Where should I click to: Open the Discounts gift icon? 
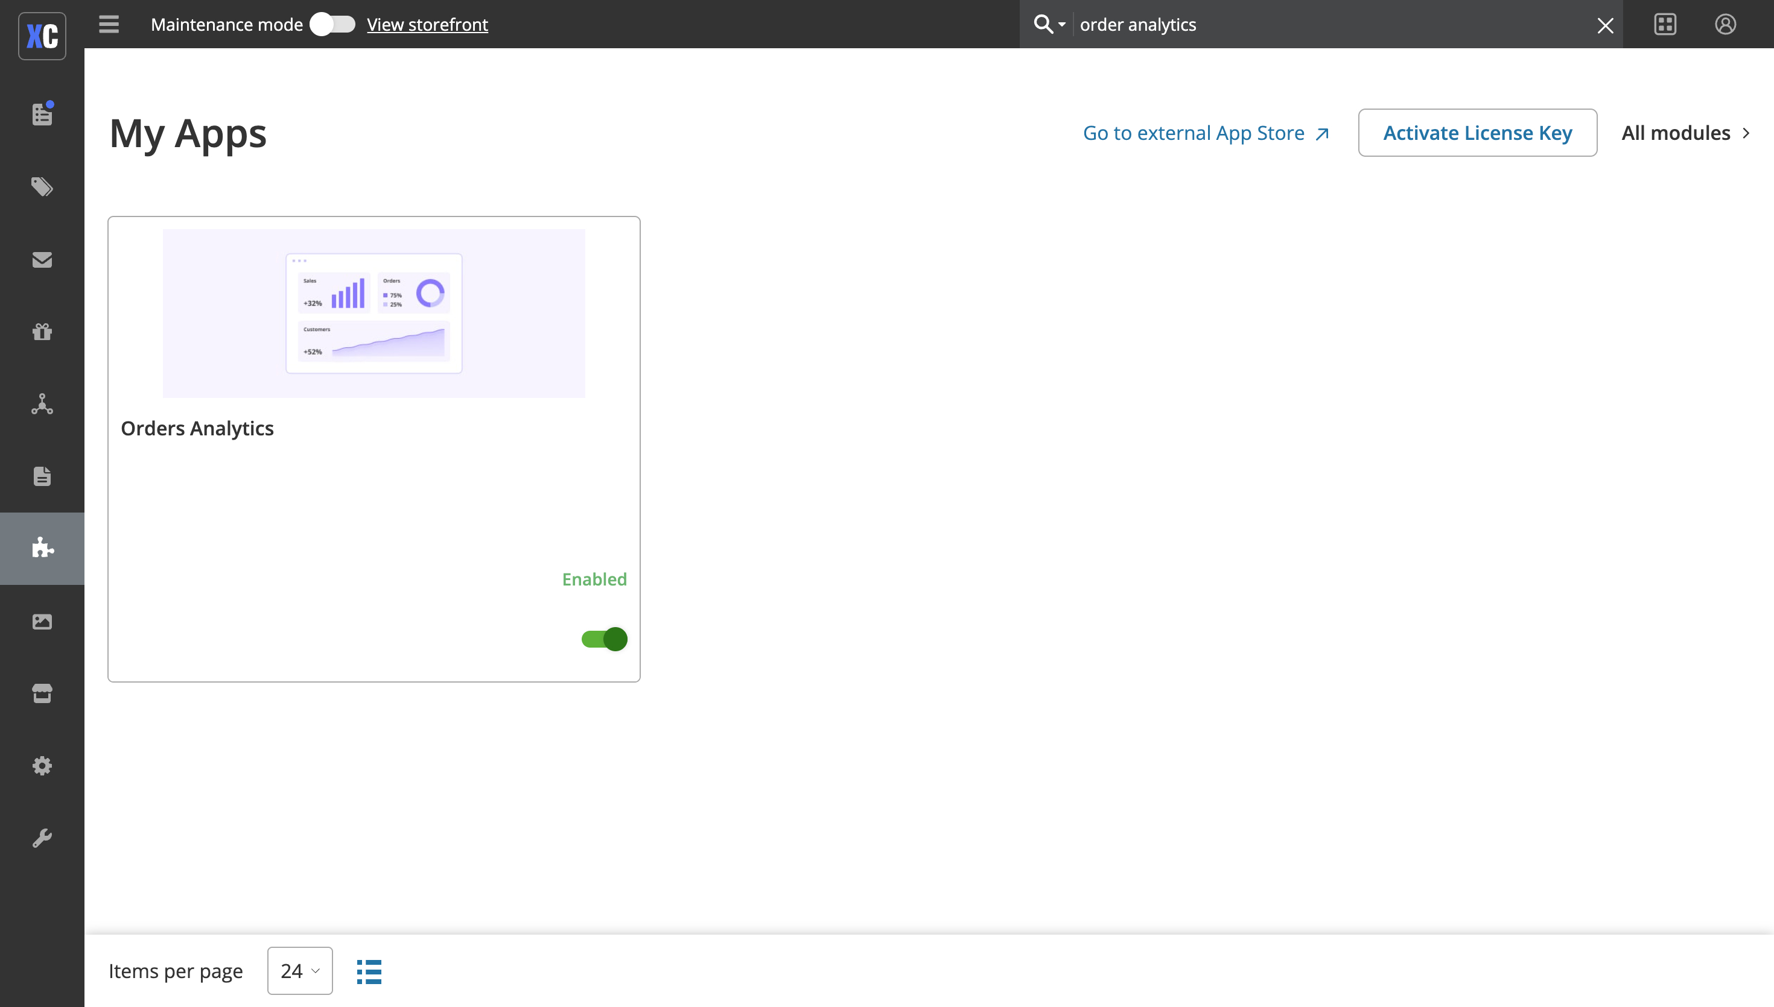42,331
